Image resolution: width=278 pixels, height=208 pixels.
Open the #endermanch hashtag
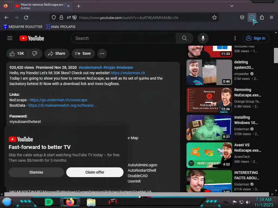tap(90, 67)
